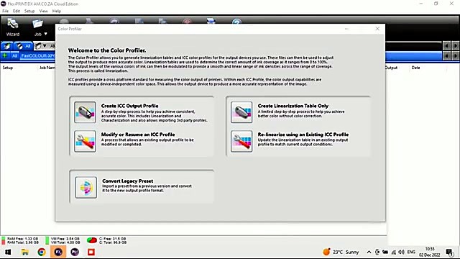Open the Edit menu
Screen dimensions: 460x259
[17, 11]
